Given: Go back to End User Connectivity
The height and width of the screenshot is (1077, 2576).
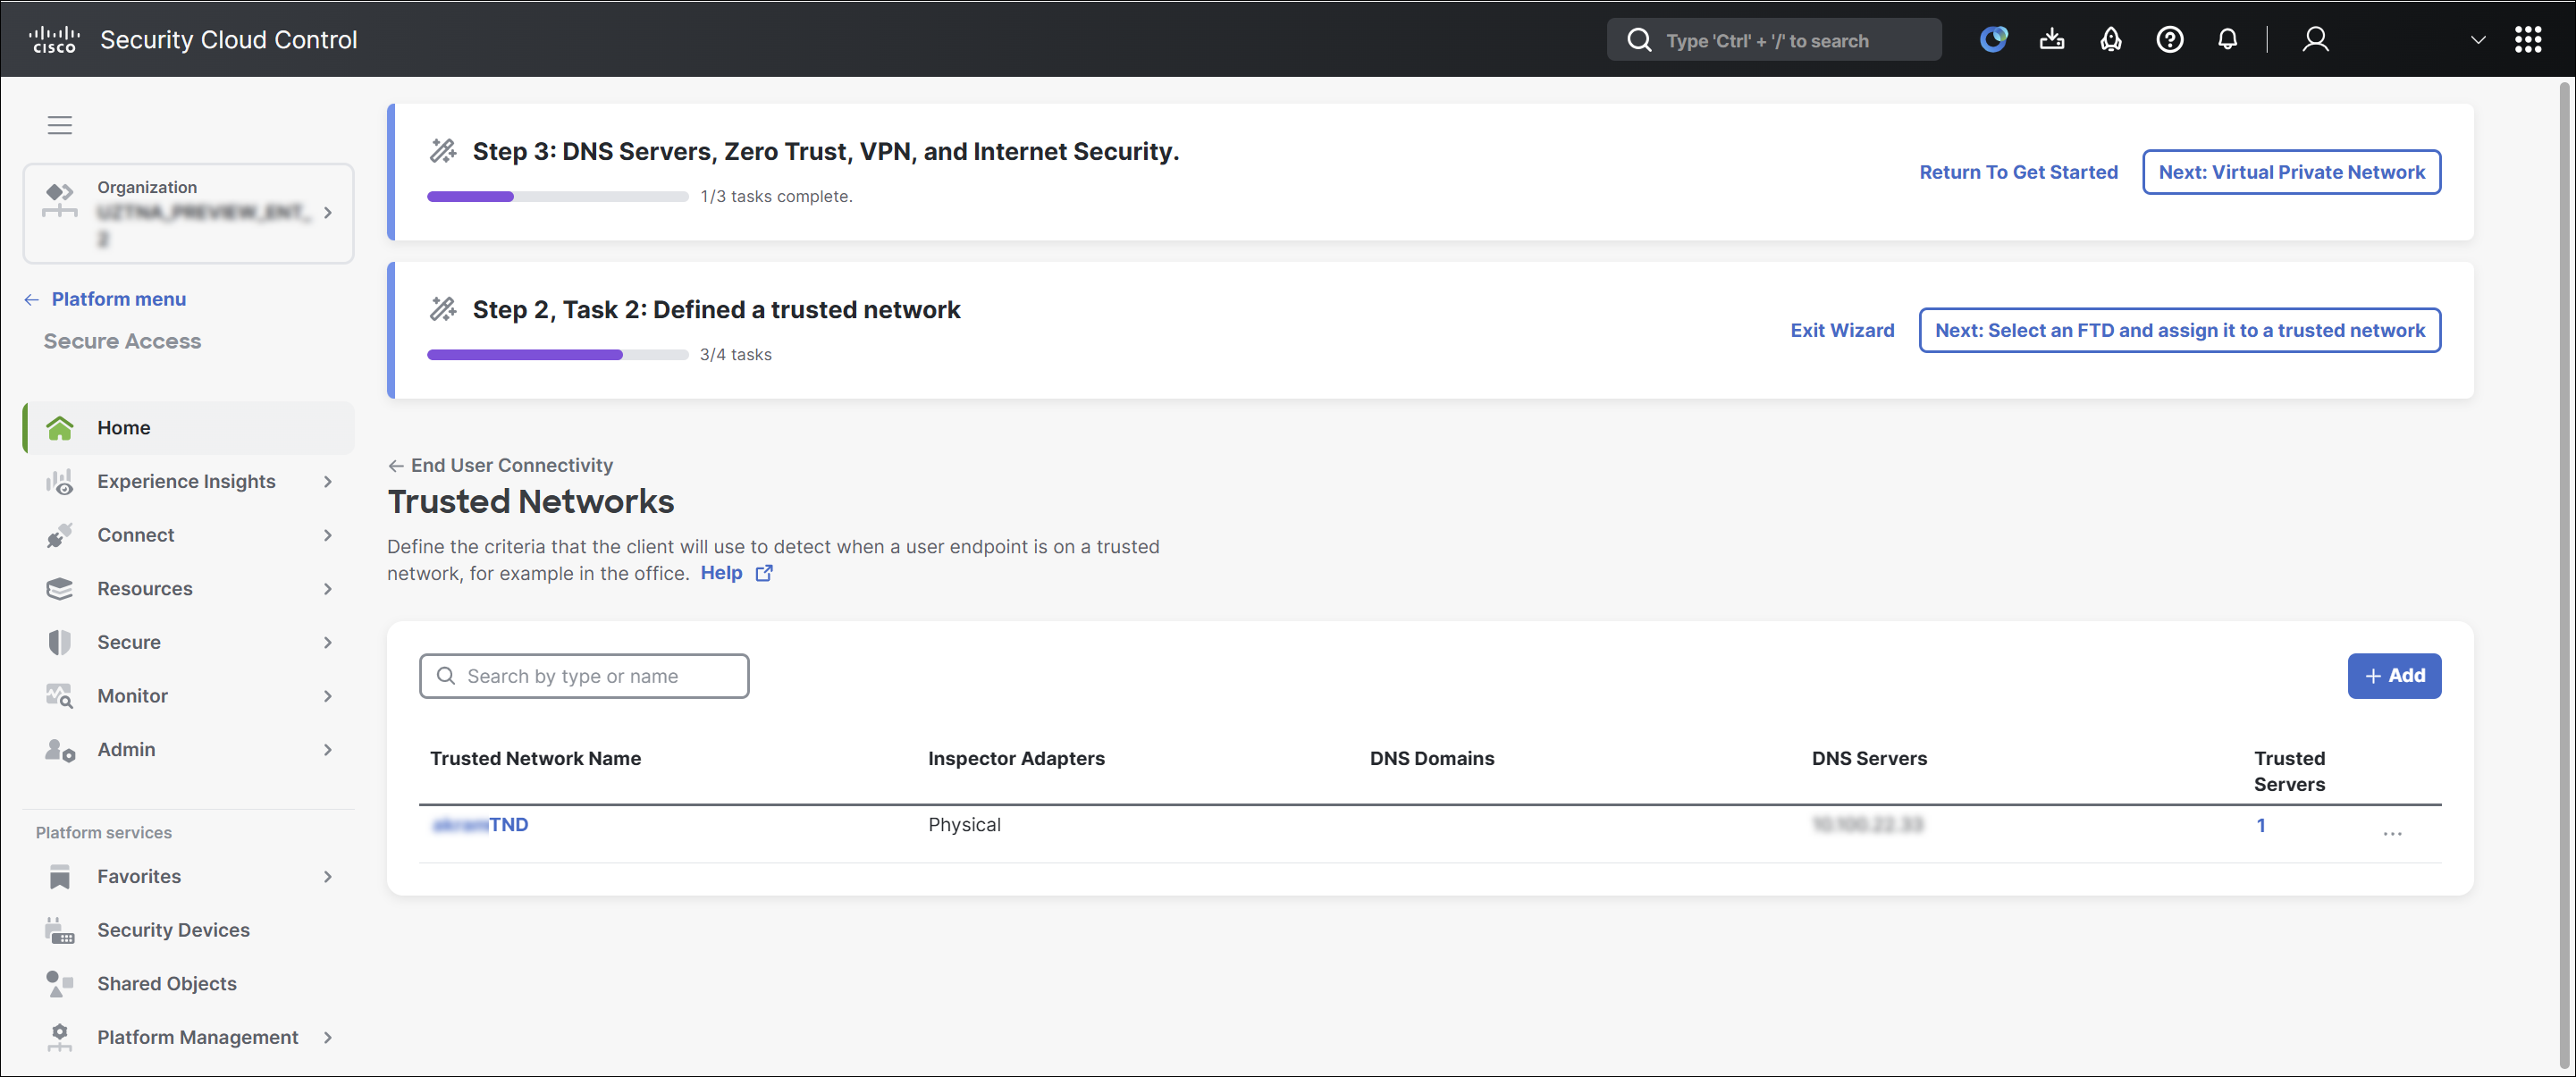Looking at the screenshot, I should click(501, 465).
